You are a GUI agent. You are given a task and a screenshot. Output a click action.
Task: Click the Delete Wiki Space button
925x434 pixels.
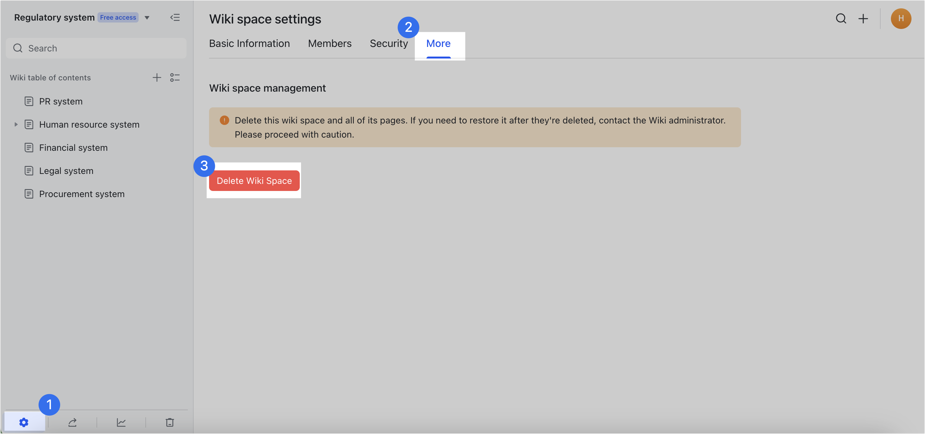coord(254,181)
